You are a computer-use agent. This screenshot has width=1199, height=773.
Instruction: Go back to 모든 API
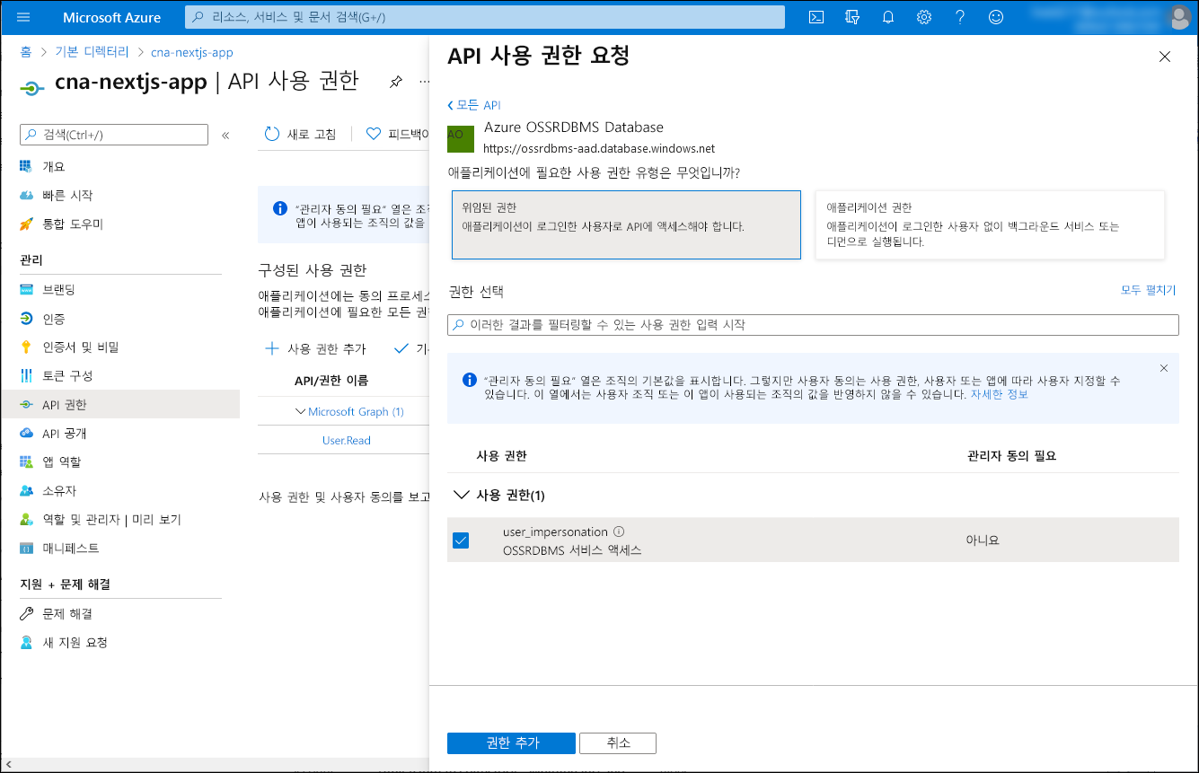click(x=473, y=105)
